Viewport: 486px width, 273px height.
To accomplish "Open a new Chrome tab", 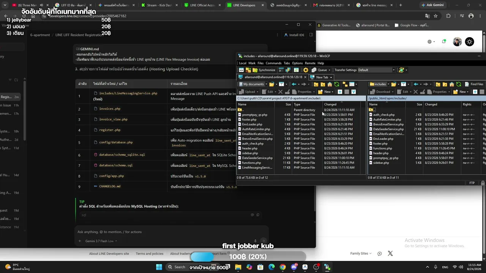I will [x=401, y=5].
